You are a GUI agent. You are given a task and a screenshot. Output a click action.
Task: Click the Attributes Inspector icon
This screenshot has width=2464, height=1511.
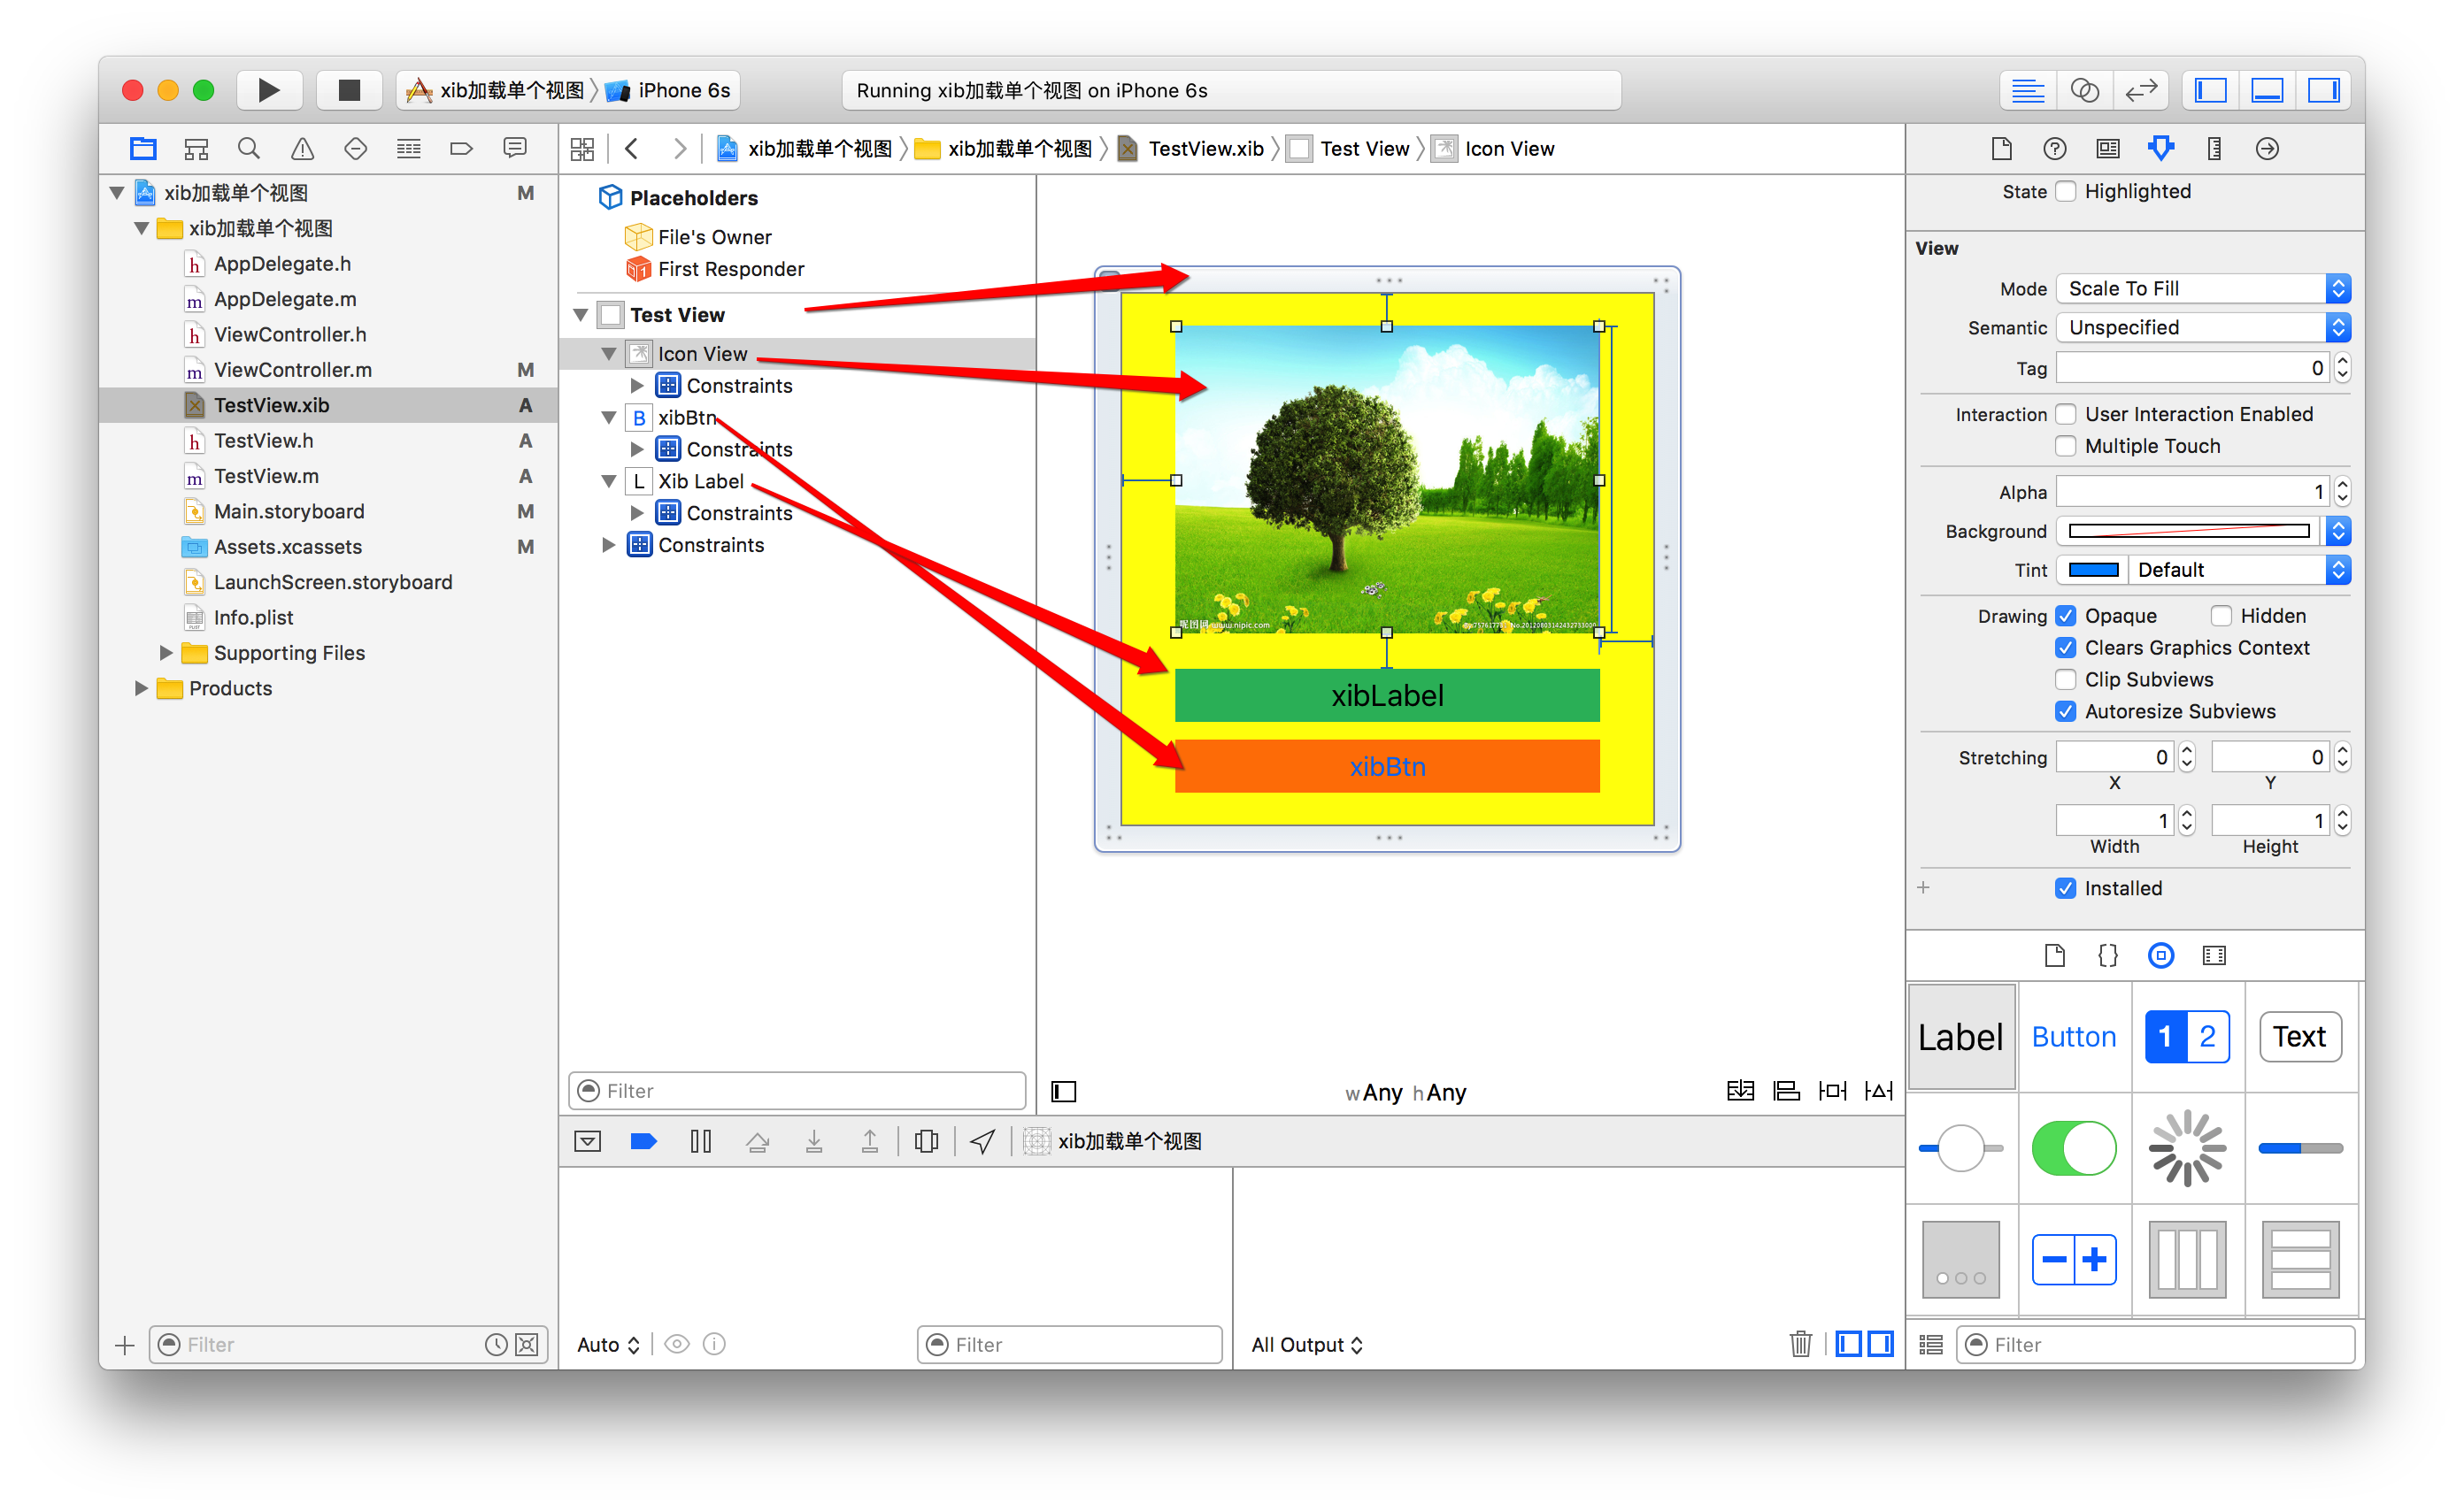(2161, 150)
